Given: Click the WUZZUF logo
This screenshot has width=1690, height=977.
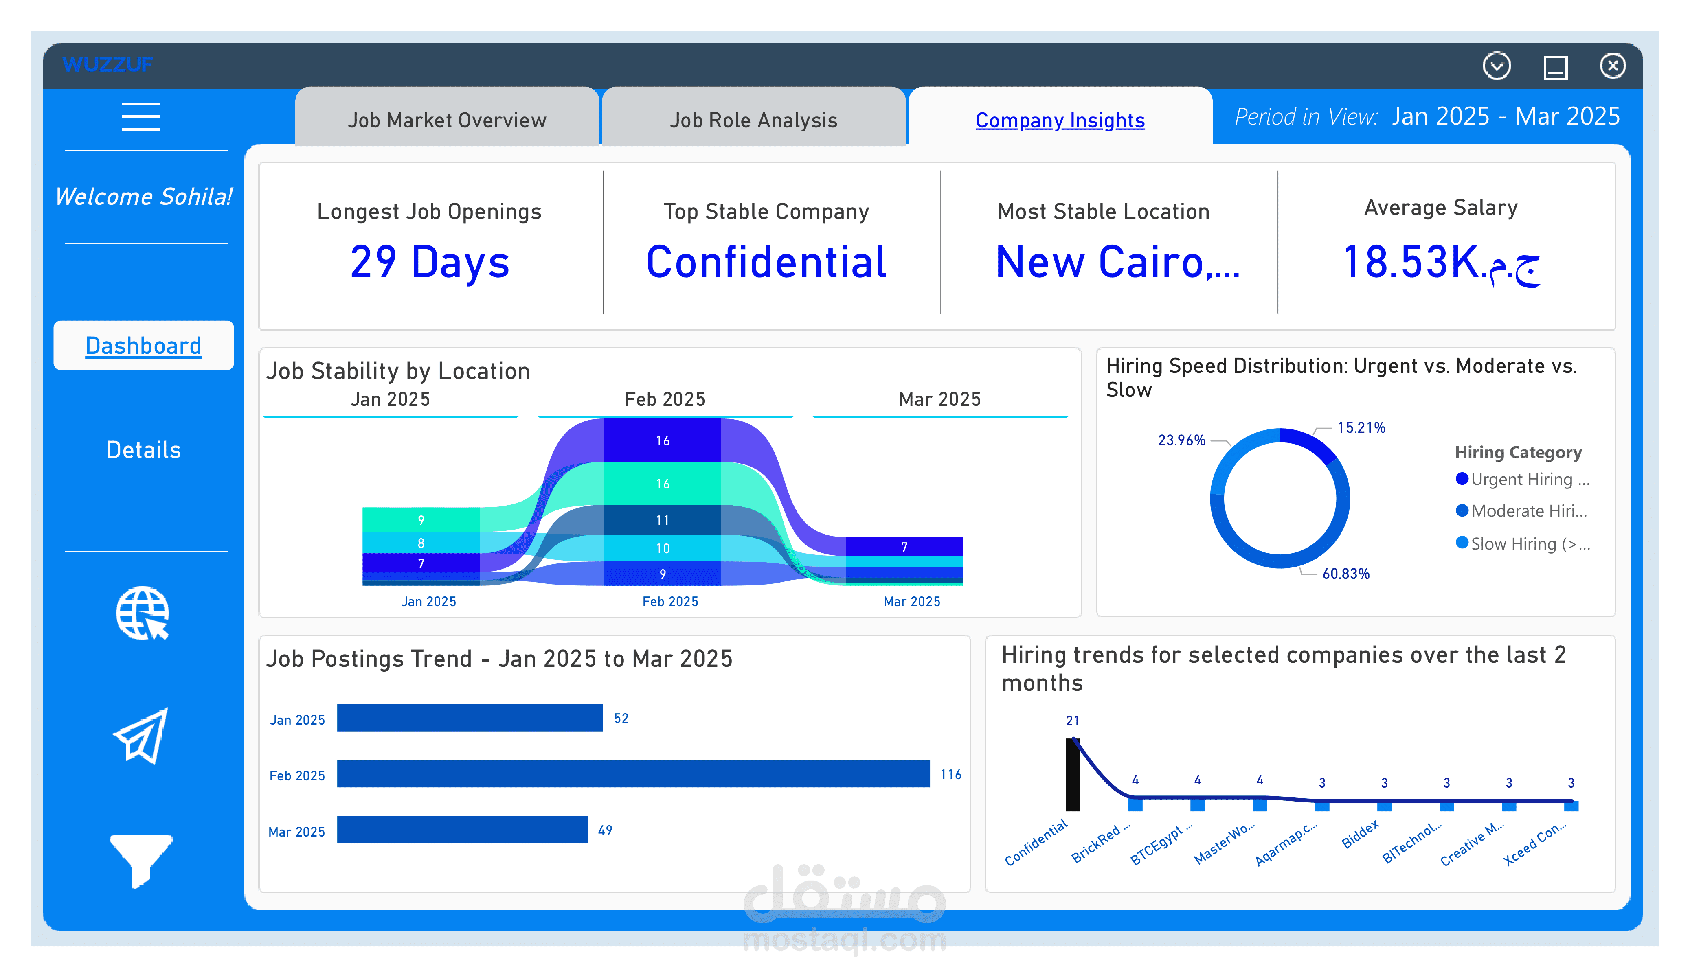Looking at the screenshot, I should 107,64.
